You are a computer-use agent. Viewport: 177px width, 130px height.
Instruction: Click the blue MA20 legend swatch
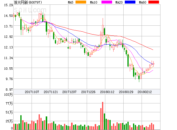130,2
